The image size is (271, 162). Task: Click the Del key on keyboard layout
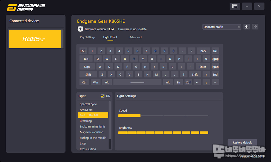point(215,51)
